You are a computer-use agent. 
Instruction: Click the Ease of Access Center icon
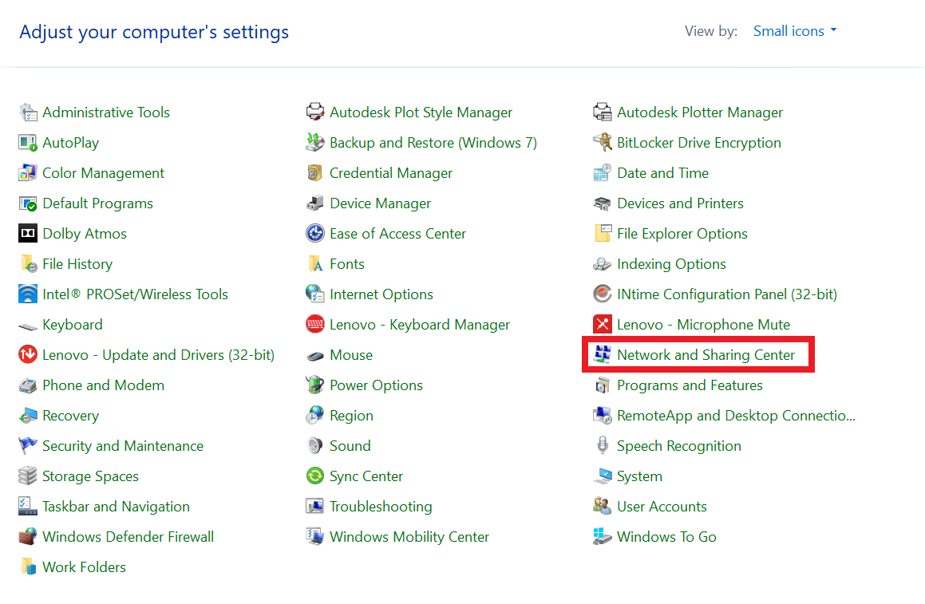click(x=315, y=234)
